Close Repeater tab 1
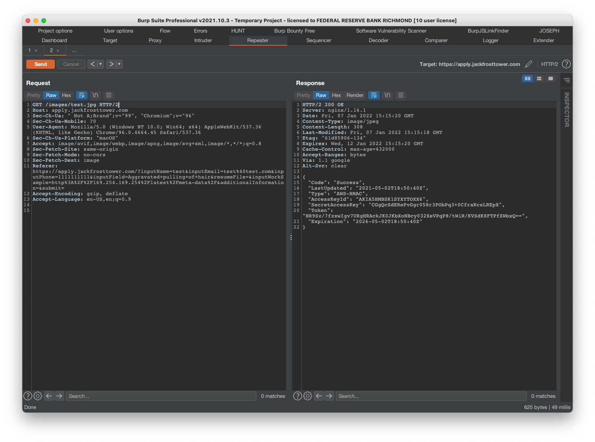The width and height of the screenshot is (595, 442). click(36, 51)
